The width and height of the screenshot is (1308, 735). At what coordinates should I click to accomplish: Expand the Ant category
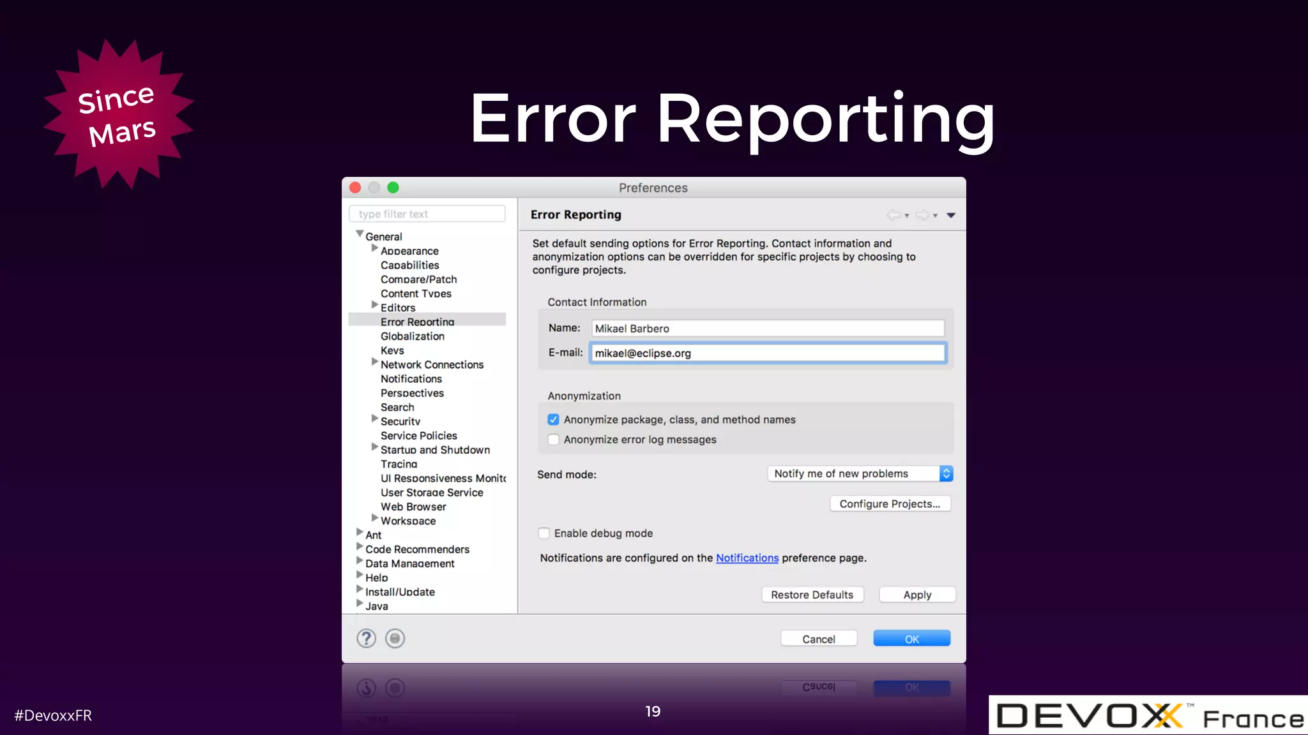click(x=360, y=532)
